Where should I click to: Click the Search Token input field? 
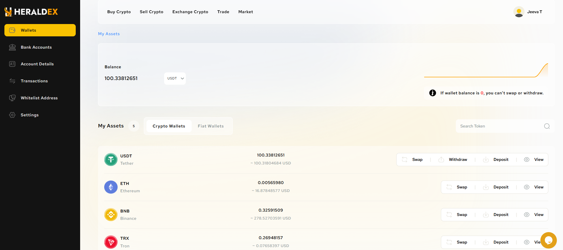499,126
